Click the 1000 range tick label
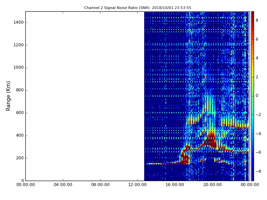 pyautogui.click(x=19, y=68)
